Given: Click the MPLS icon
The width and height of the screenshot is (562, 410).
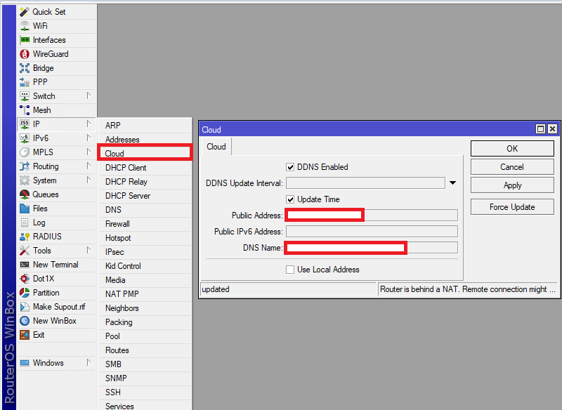Looking at the screenshot, I should (25, 152).
